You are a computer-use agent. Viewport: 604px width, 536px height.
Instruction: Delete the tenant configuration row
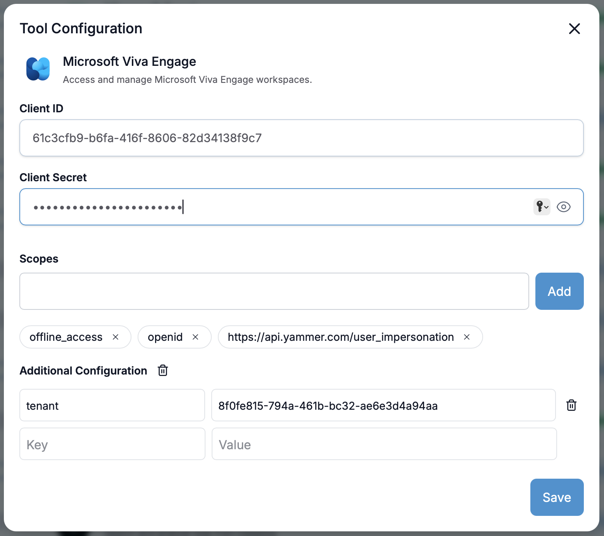tap(571, 405)
